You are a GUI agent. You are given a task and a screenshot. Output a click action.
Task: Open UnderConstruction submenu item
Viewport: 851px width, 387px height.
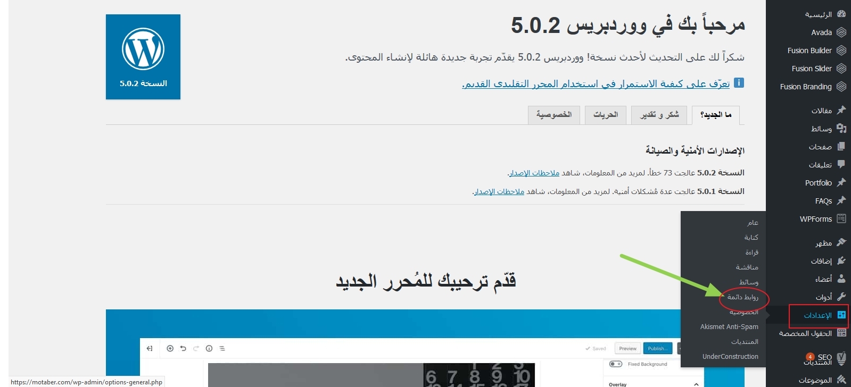[730, 357]
